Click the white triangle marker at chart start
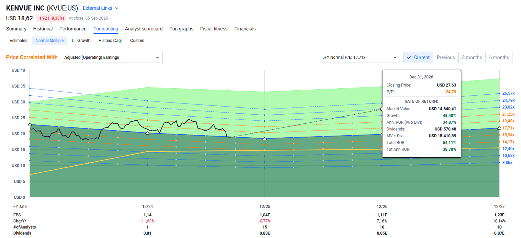The image size is (521, 238). [x=30, y=125]
